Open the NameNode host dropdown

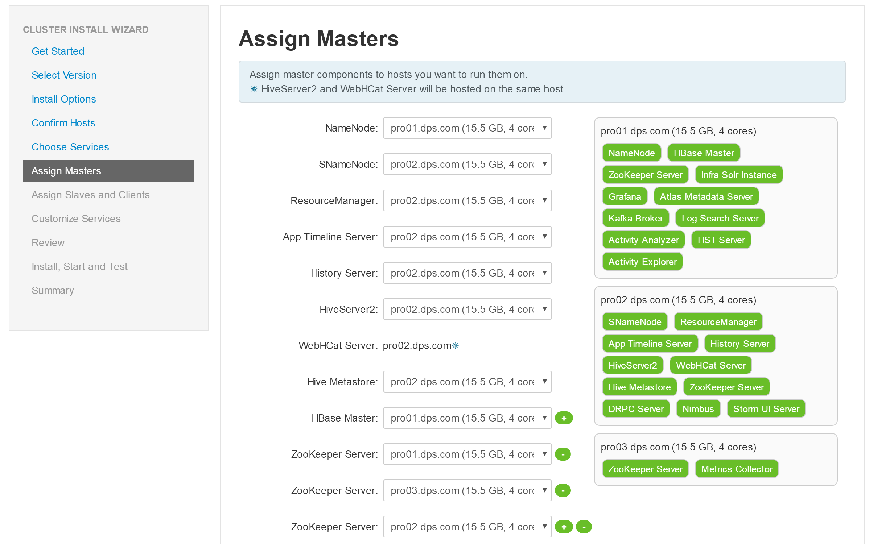467,128
